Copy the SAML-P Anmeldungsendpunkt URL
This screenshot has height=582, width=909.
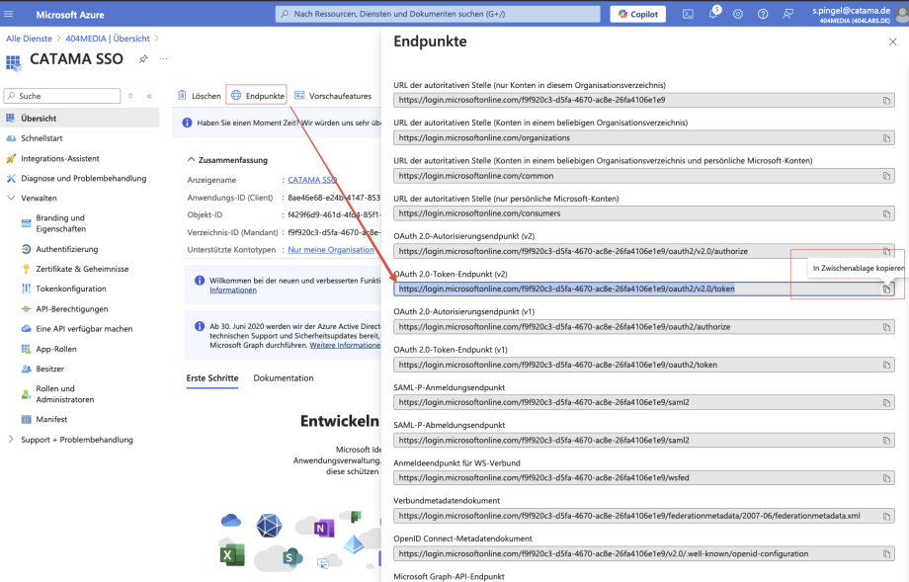[887, 402]
